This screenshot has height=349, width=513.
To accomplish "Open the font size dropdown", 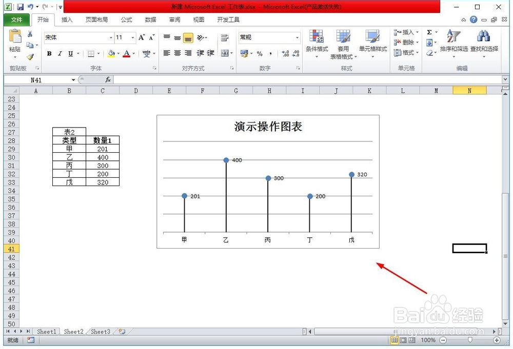I will tap(132, 38).
